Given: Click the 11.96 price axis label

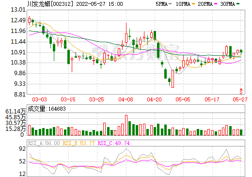Looking at the screenshot, I should (18, 31).
